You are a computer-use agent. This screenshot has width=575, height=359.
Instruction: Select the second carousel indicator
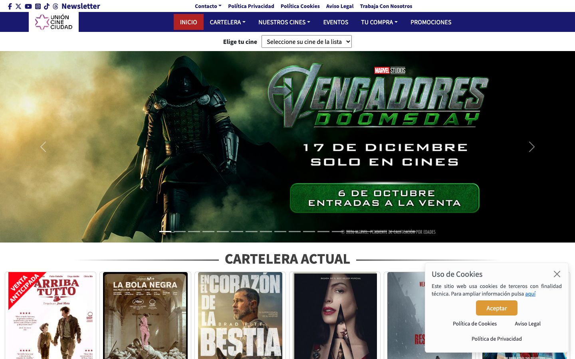click(x=180, y=231)
